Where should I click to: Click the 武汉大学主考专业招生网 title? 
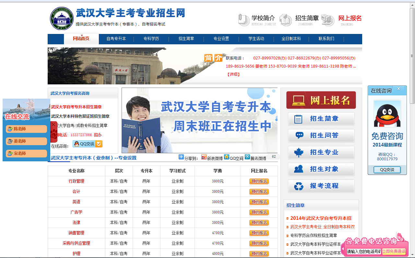coord(131,13)
